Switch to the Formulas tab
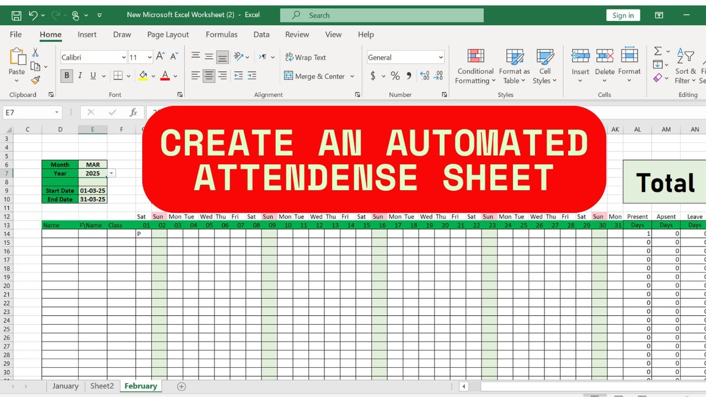 222,34
